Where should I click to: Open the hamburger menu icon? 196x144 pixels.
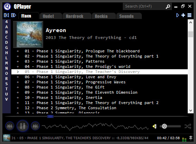coord(189,15)
